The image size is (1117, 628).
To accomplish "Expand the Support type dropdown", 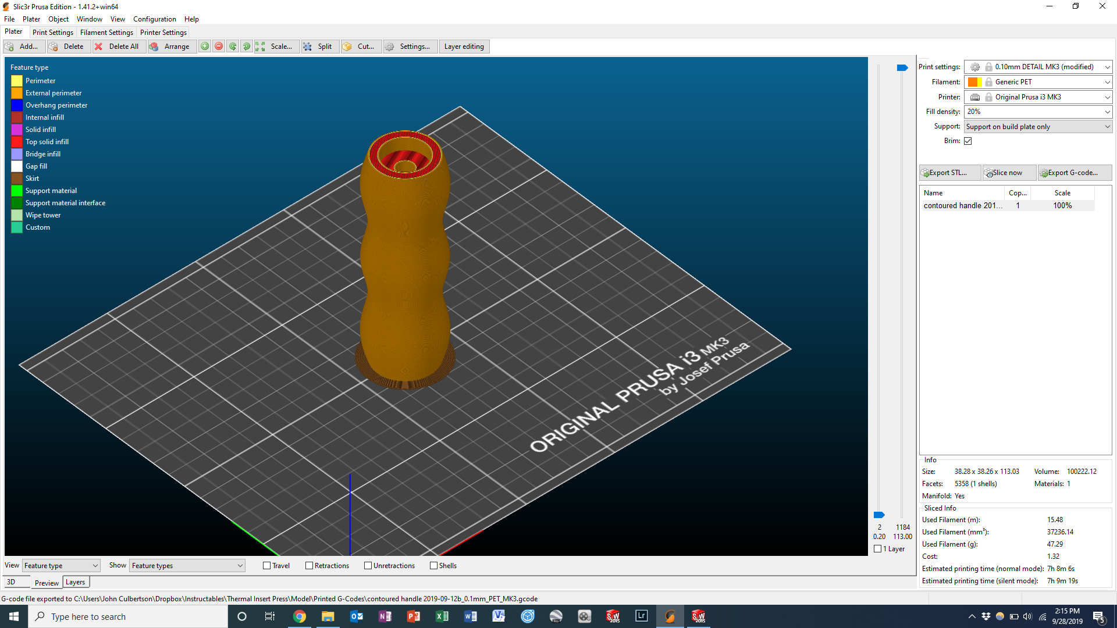I will [x=1105, y=127].
